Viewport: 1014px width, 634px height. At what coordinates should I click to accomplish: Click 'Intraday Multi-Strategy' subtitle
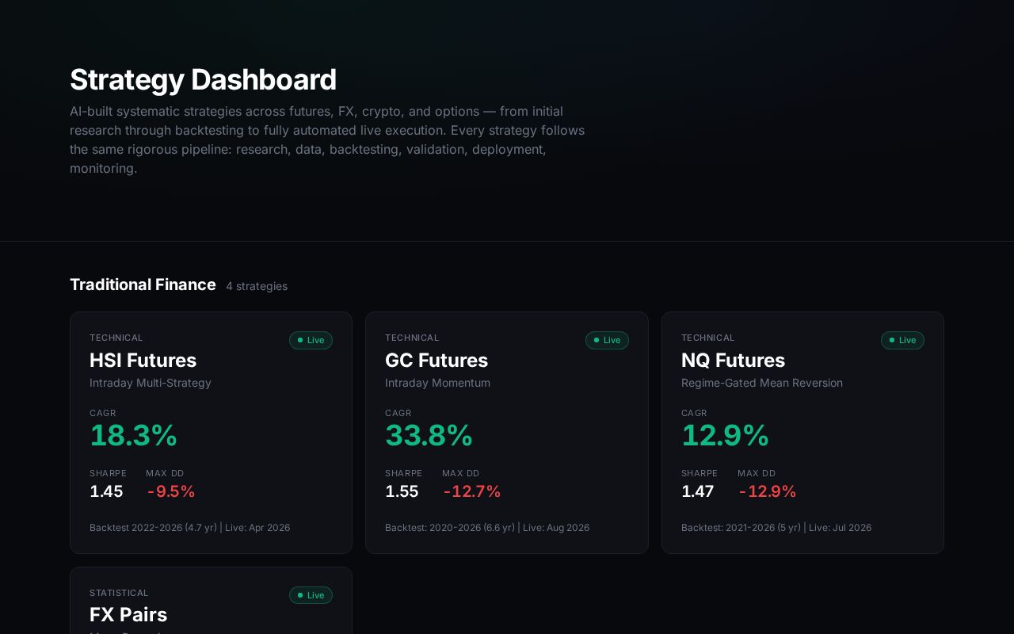coord(151,383)
